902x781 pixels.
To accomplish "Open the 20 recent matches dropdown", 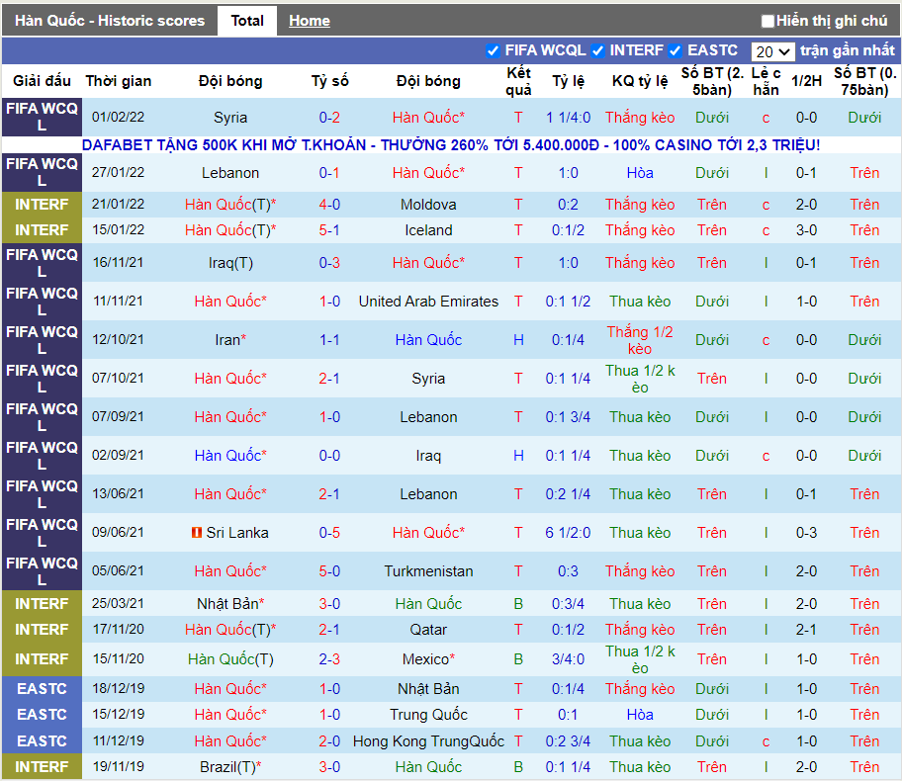I will click(772, 51).
